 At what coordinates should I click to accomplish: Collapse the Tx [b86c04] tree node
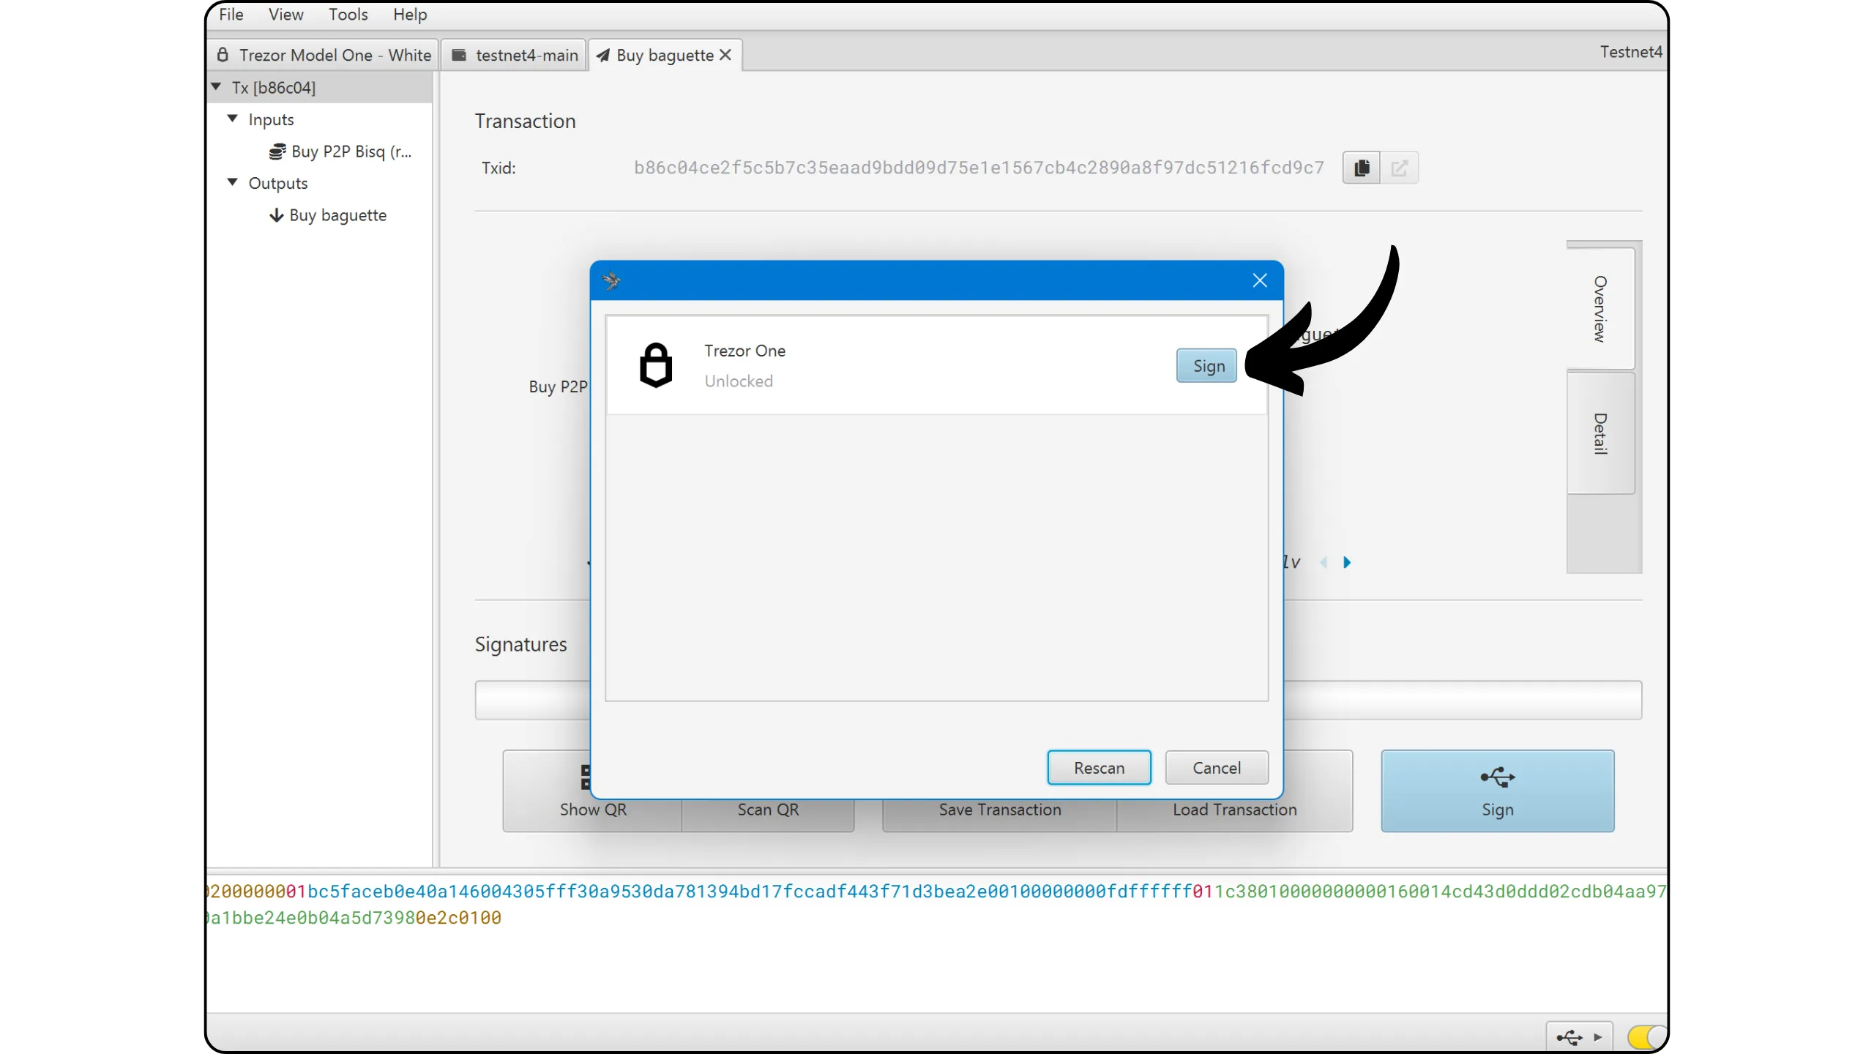217,87
